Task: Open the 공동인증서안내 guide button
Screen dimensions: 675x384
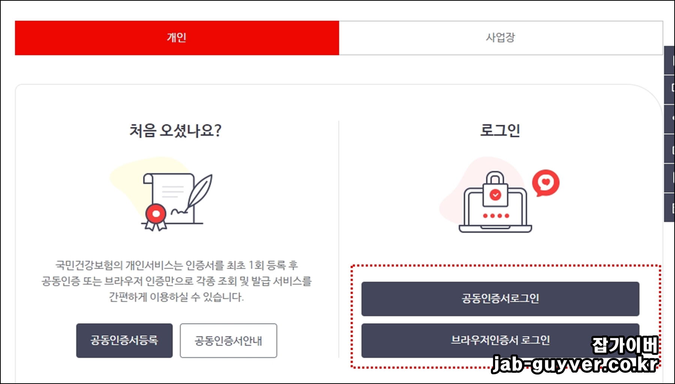Action: point(228,341)
